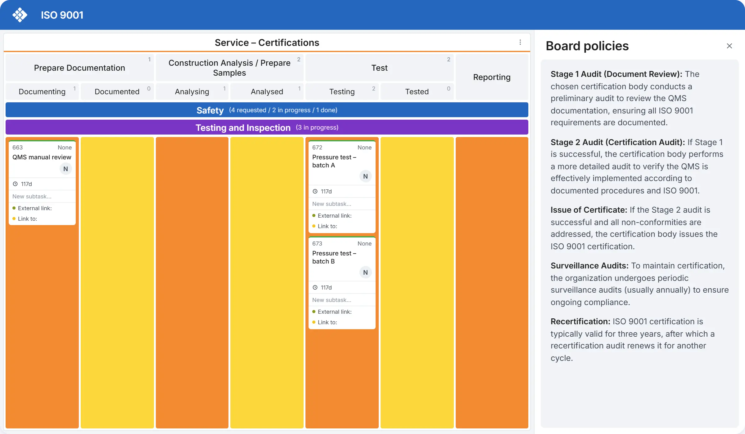Select the Construction Analysis / Prepare Samples header

click(x=229, y=68)
